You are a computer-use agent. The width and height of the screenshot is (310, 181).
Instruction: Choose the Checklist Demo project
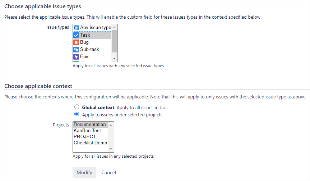tap(91, 143)
